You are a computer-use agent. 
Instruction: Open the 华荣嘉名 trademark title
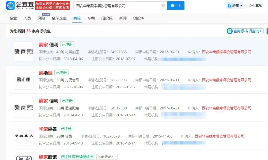tap(48, 129)
